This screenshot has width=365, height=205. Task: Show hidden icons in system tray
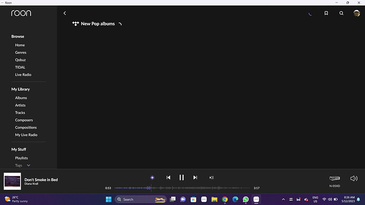click(284, 199)
